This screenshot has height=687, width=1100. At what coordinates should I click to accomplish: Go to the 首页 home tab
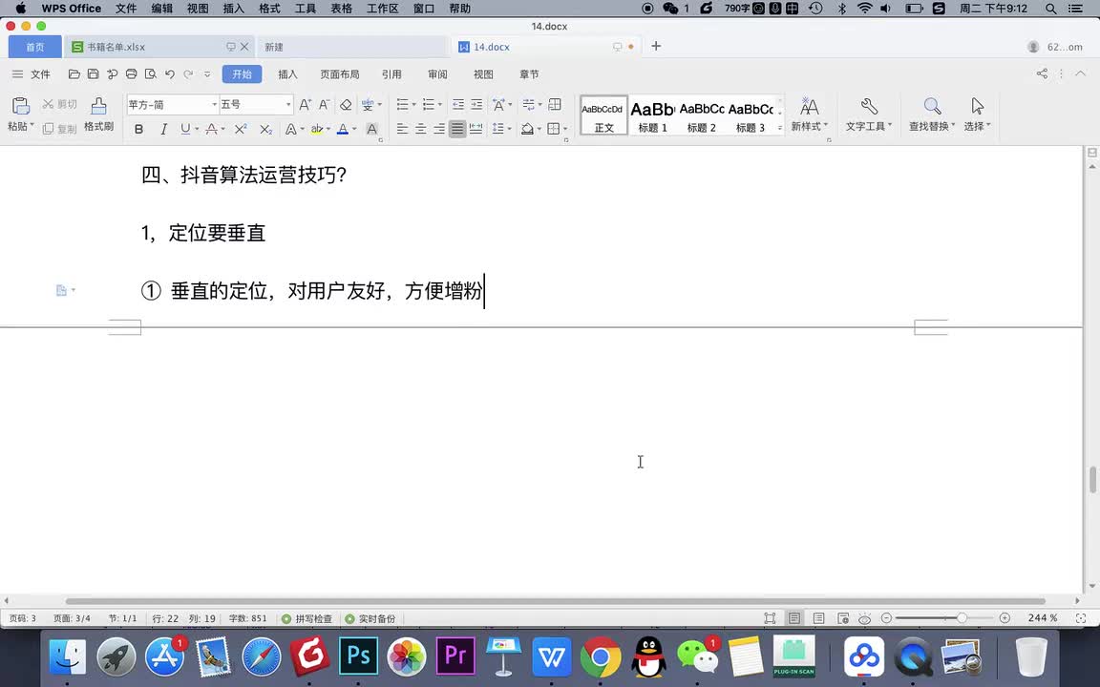click(35, 47)
